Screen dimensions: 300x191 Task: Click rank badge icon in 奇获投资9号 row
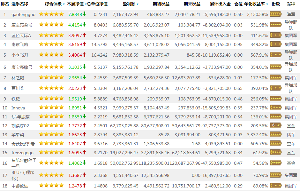275,143
